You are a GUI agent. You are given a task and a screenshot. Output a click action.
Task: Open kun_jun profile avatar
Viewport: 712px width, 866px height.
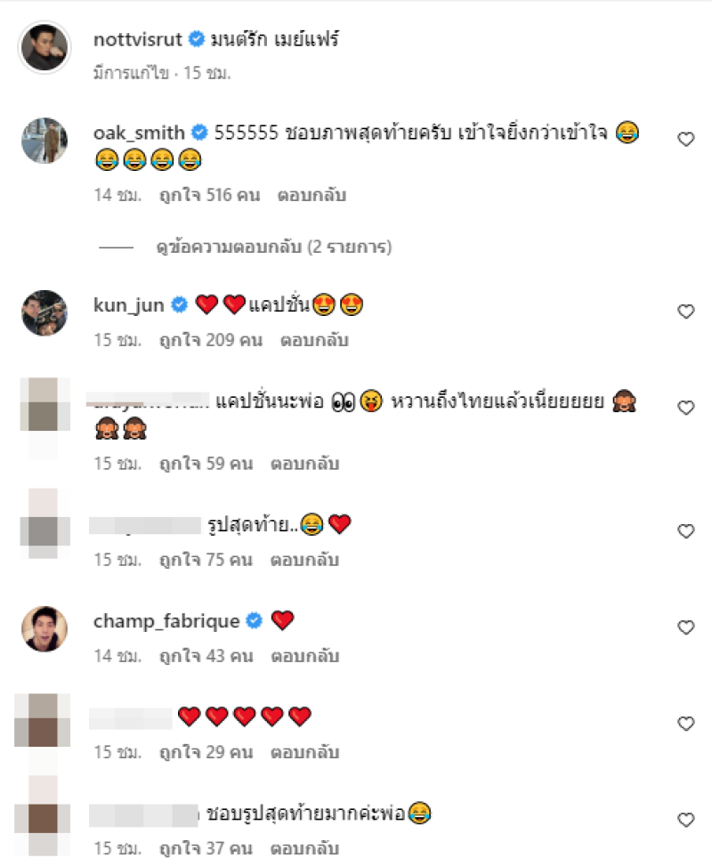click(44, 312)
